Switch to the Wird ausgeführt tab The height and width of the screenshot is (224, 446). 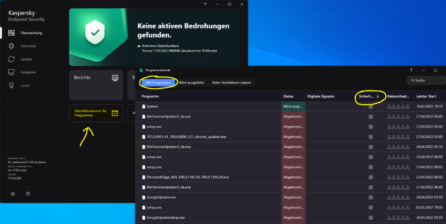pos(191,83)
